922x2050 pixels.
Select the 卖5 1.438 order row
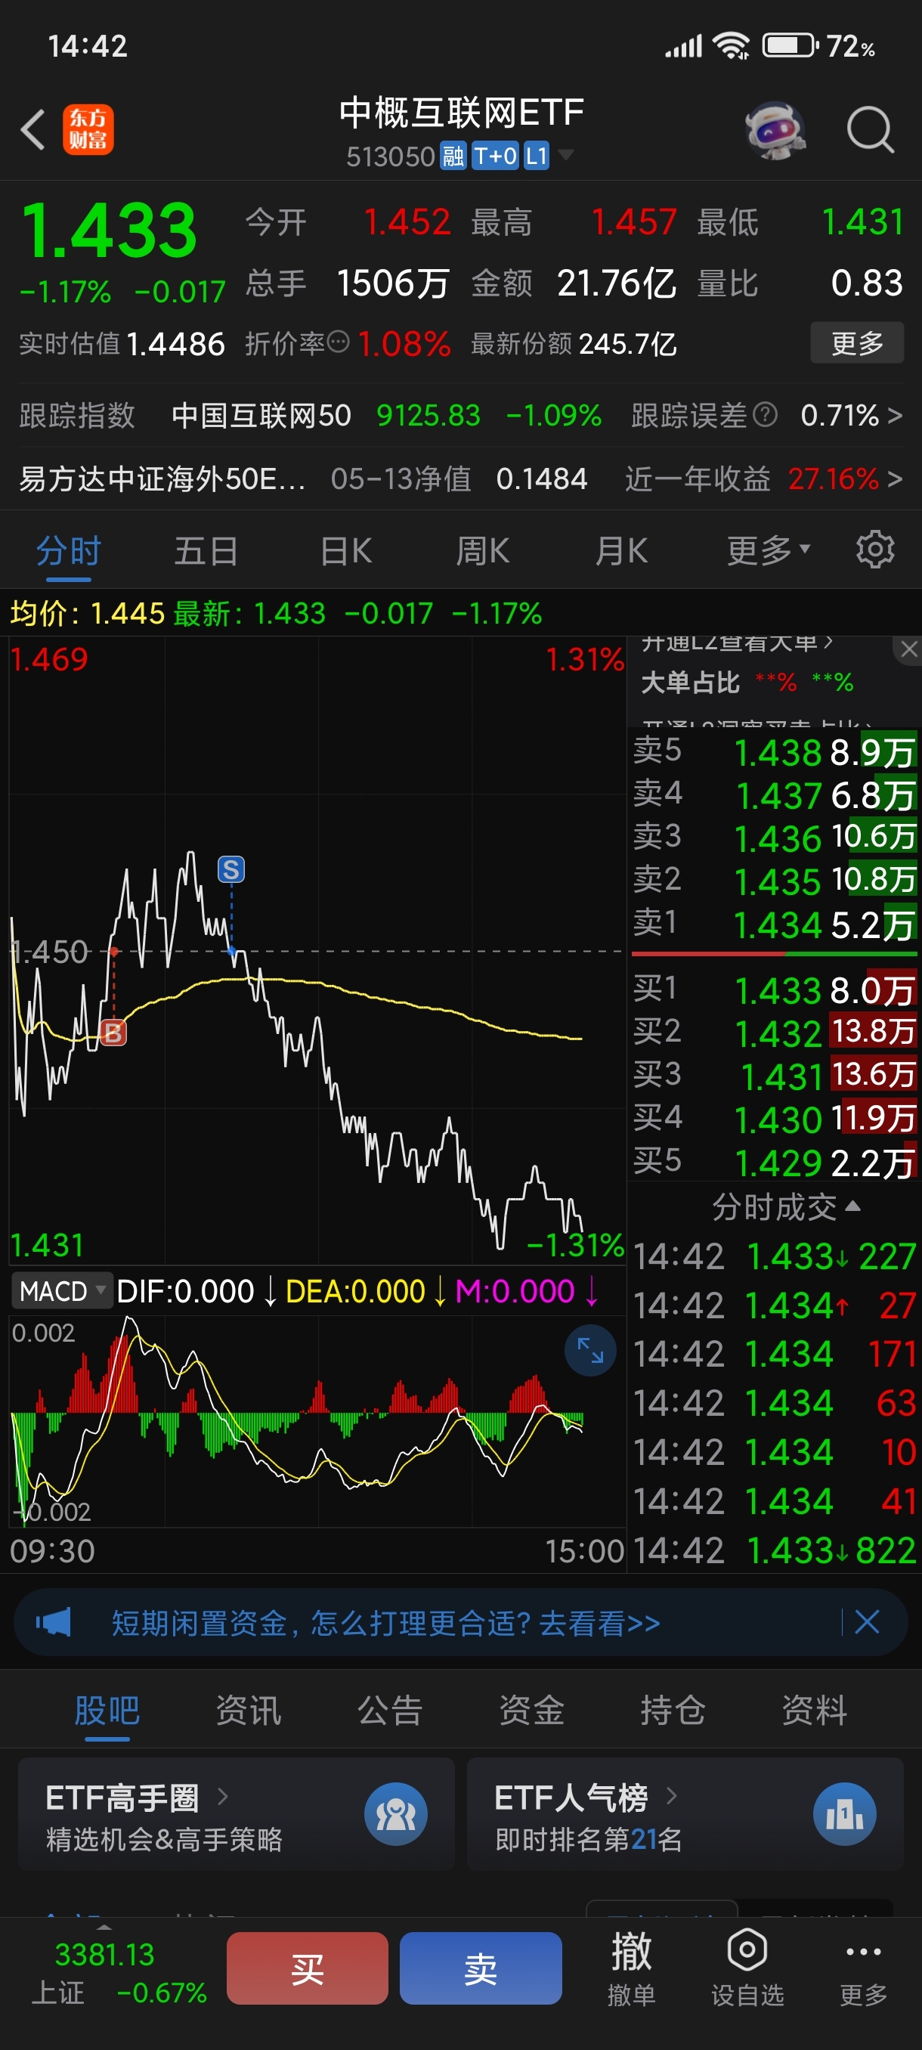(774, 751)
